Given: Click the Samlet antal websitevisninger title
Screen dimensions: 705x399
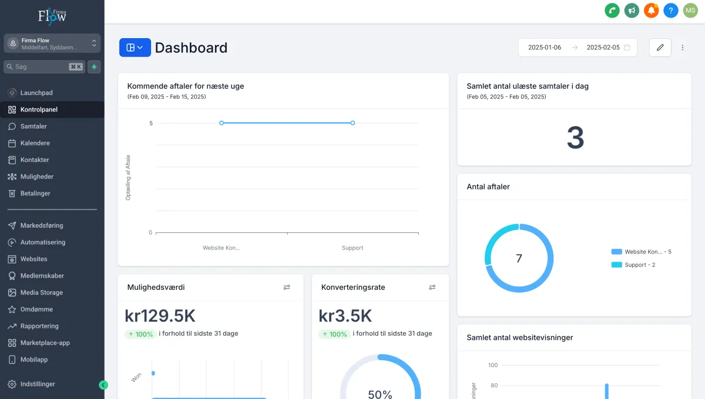Looking at the screenshot, I should tap(520, 337).
